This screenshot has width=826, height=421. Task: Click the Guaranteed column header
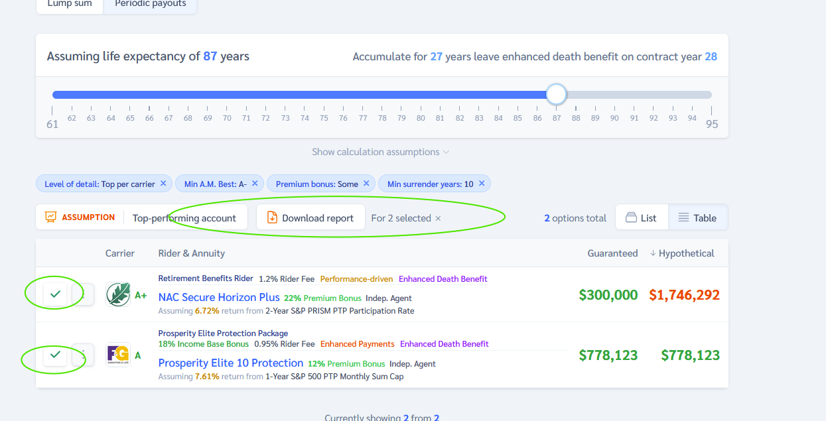pyautogui.click(x=612, y=253)
